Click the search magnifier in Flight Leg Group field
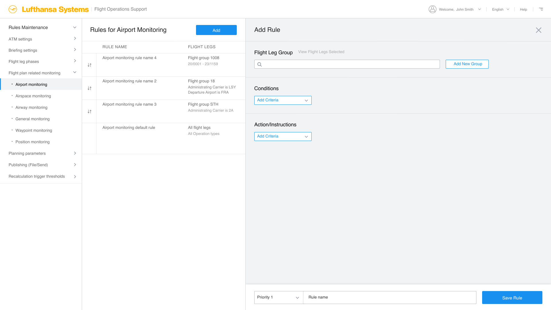 click(x=259, y=64)
